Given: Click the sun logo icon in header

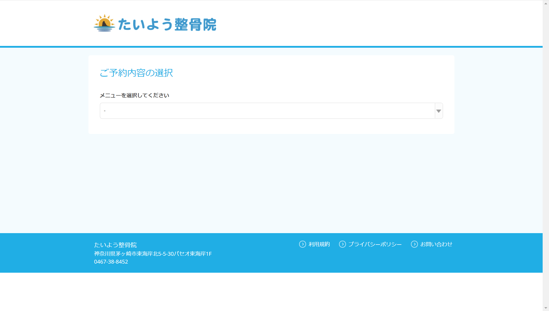Looking at the screenshot, I should tap(104, 23).
